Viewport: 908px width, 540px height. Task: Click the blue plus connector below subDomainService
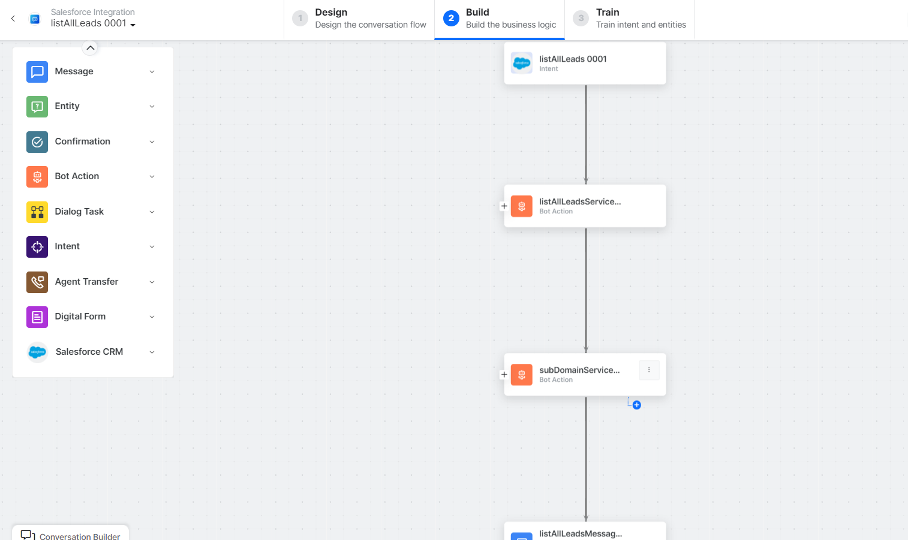point(637,405)
